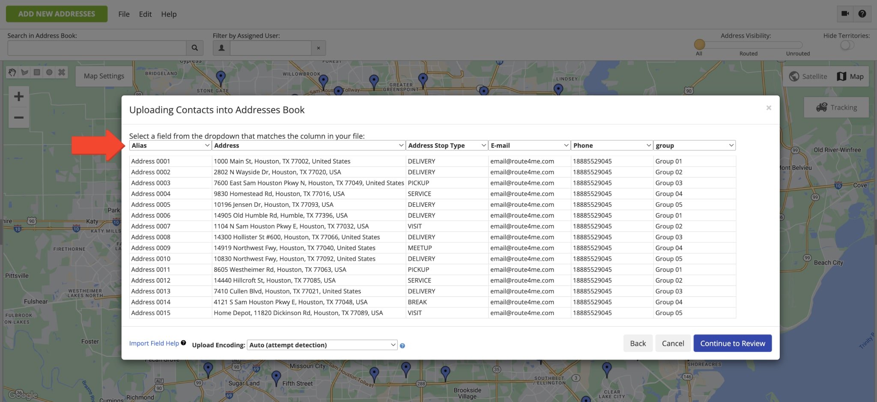Open the group column dropdown

694,146
